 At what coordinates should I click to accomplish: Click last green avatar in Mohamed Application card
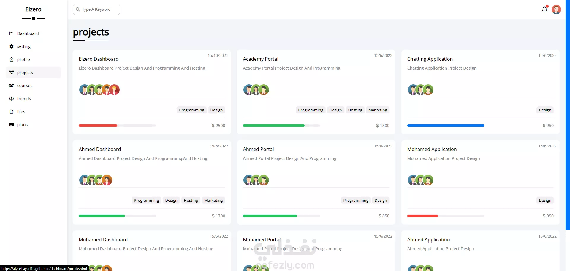point(428,180)
